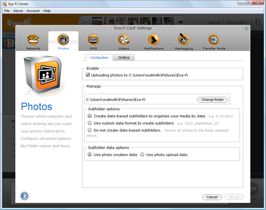This screenshot has width=266, height=210.
Task: Select Create date-based subfolders option
Action: coord(90,116)
